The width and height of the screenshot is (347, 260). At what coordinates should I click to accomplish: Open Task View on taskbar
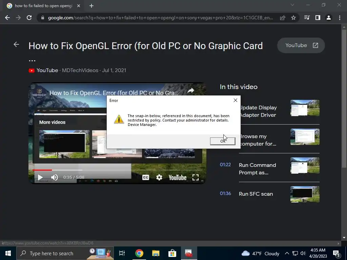click(x=122, y=253)
